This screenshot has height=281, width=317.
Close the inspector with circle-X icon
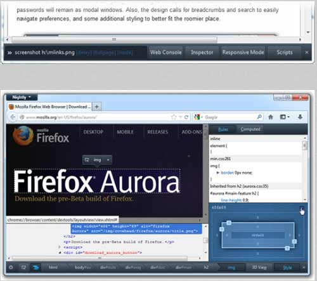click(x=11, y=268)
